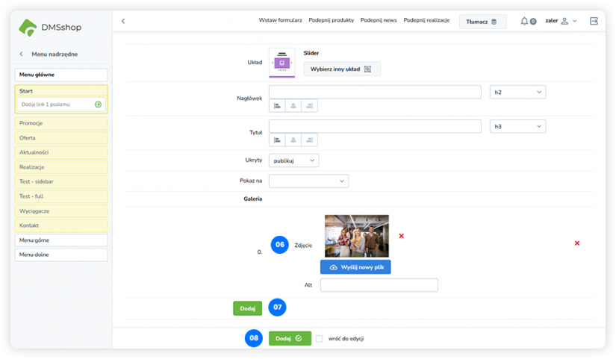Click the DMSshop logo icon

tap(28, 28)
